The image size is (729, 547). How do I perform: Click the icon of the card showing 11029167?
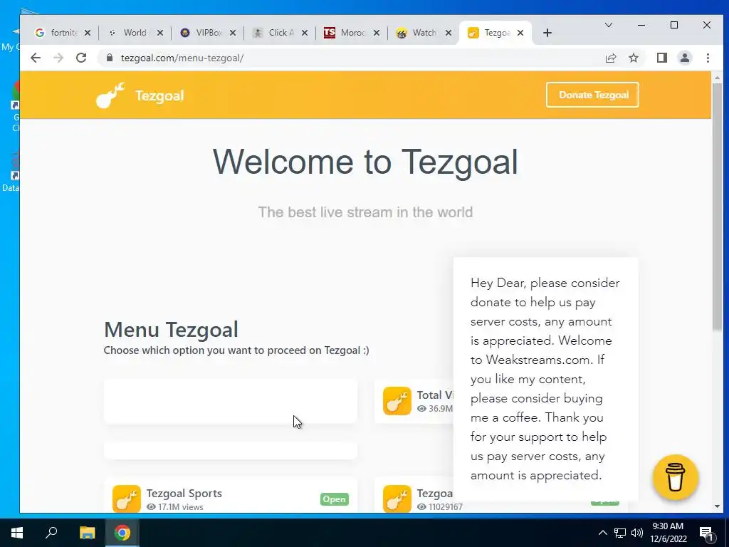pyautogui.click(x=397, y=499)
